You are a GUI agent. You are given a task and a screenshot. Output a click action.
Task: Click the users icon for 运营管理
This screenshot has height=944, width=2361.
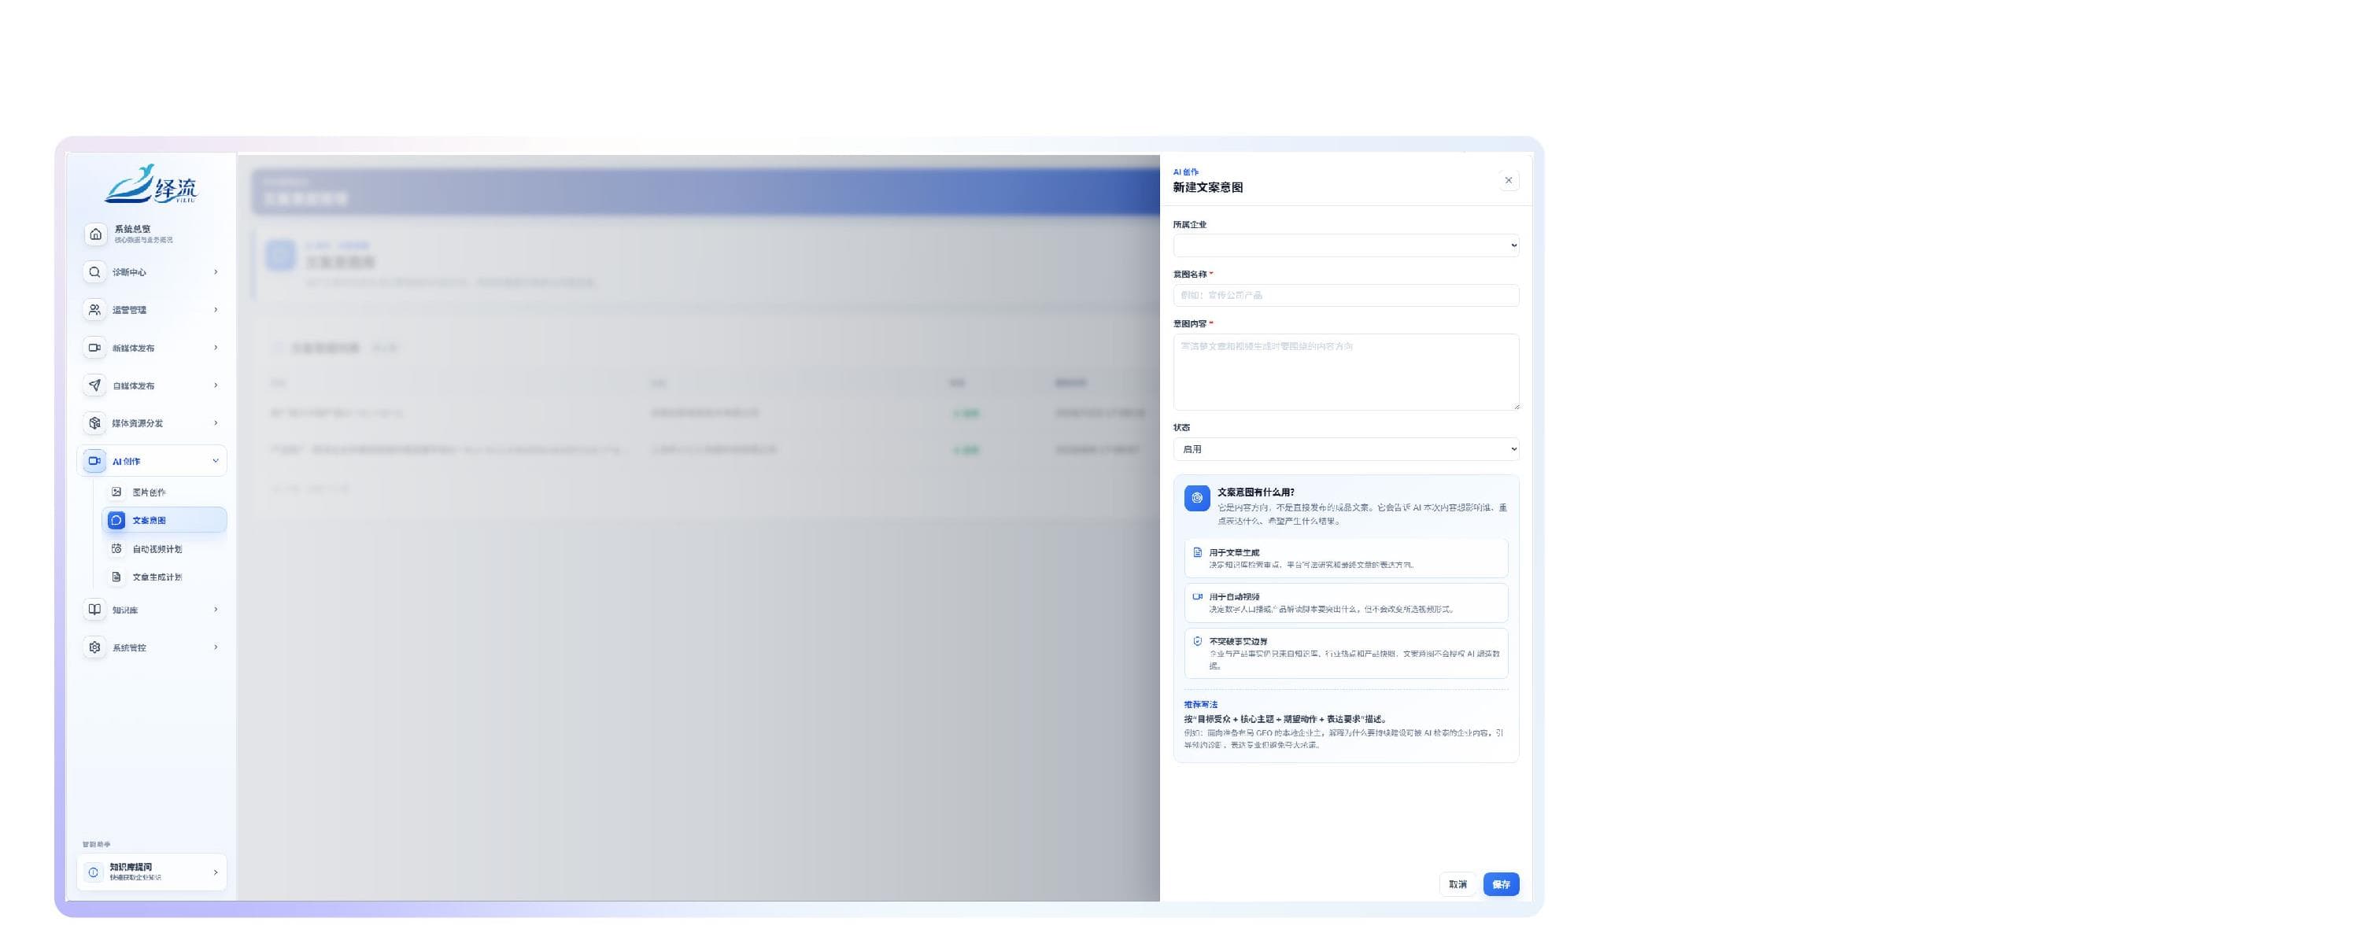click(x=94, y=310)
